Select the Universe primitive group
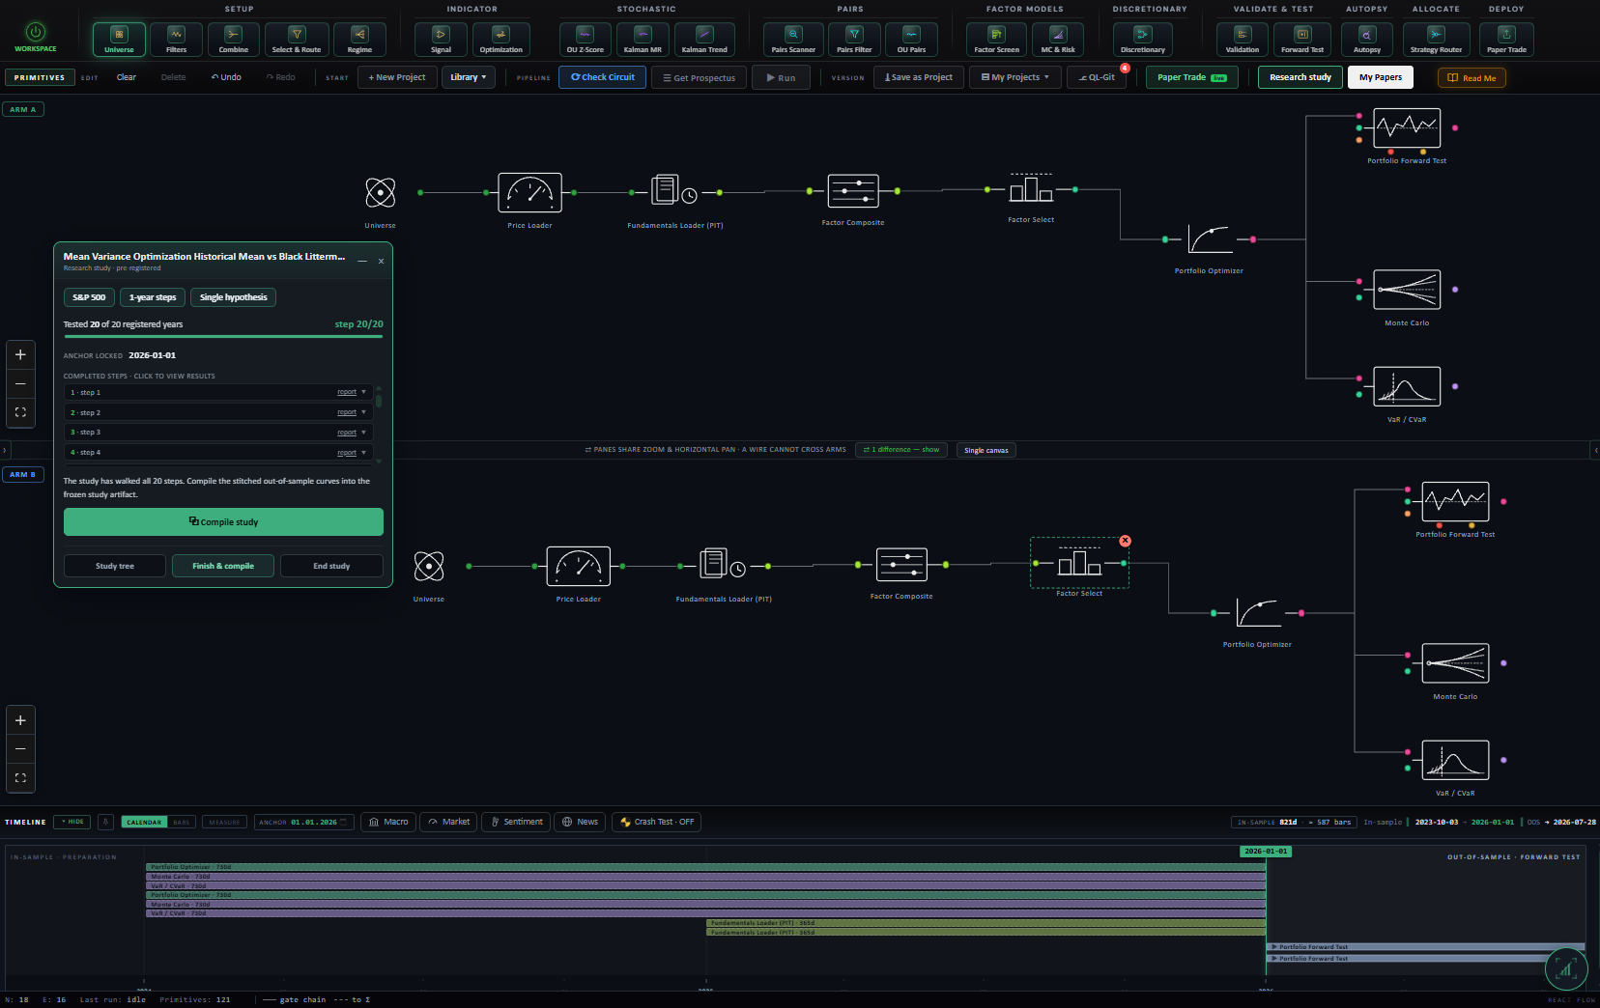This screenshot has height=1008, width=1600. pos(119,40)
